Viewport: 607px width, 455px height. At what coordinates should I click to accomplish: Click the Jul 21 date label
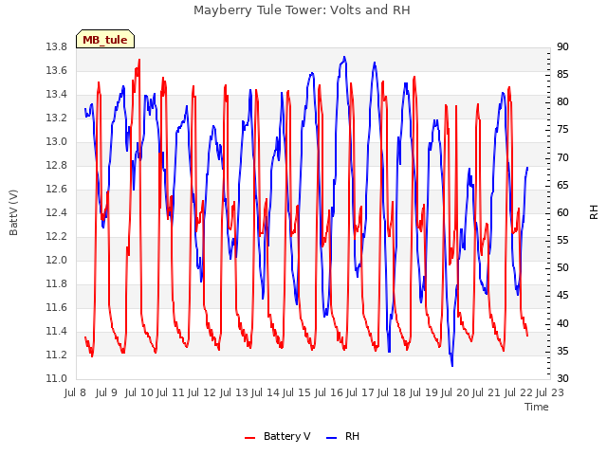click(x=487, y=393)
